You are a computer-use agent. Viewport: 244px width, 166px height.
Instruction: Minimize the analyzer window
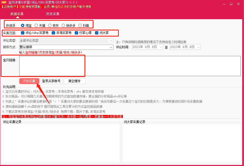[x=224, y=4]
